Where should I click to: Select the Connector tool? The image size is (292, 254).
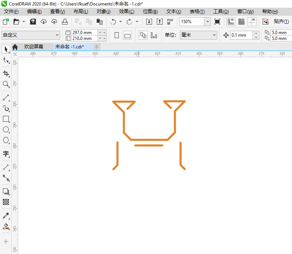click(6, 178)
